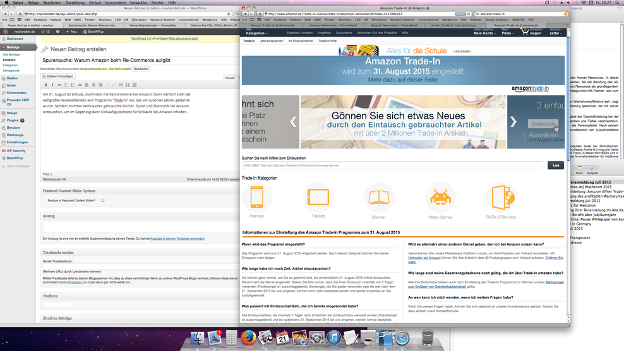Open Mein Konto dropdown on Amazon
Viewport: 624px width, 351px height.
coord(484,32)
